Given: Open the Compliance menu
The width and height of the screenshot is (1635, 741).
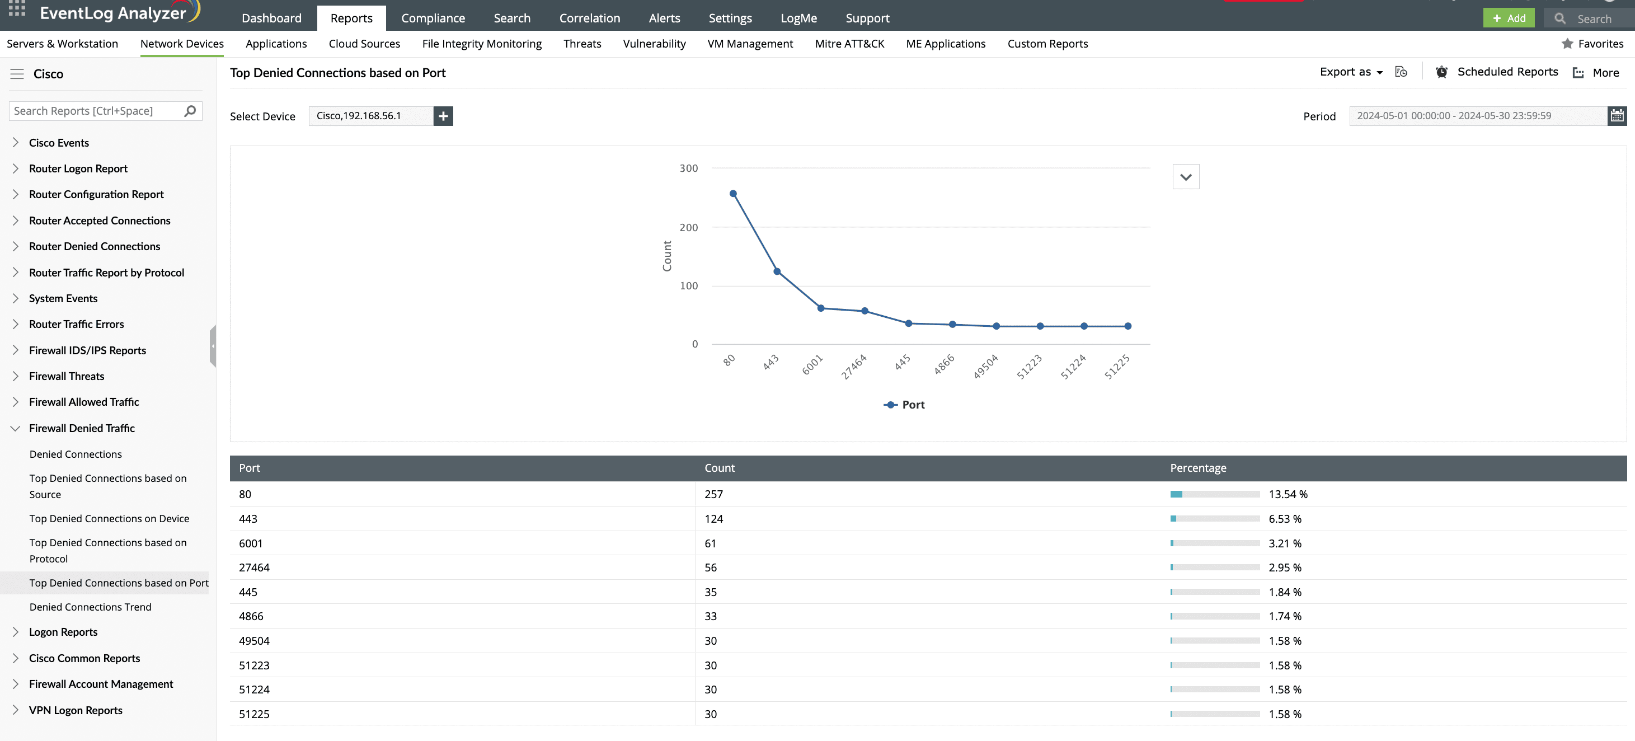Looking at the screenshot, I should (x=433, y=17).
